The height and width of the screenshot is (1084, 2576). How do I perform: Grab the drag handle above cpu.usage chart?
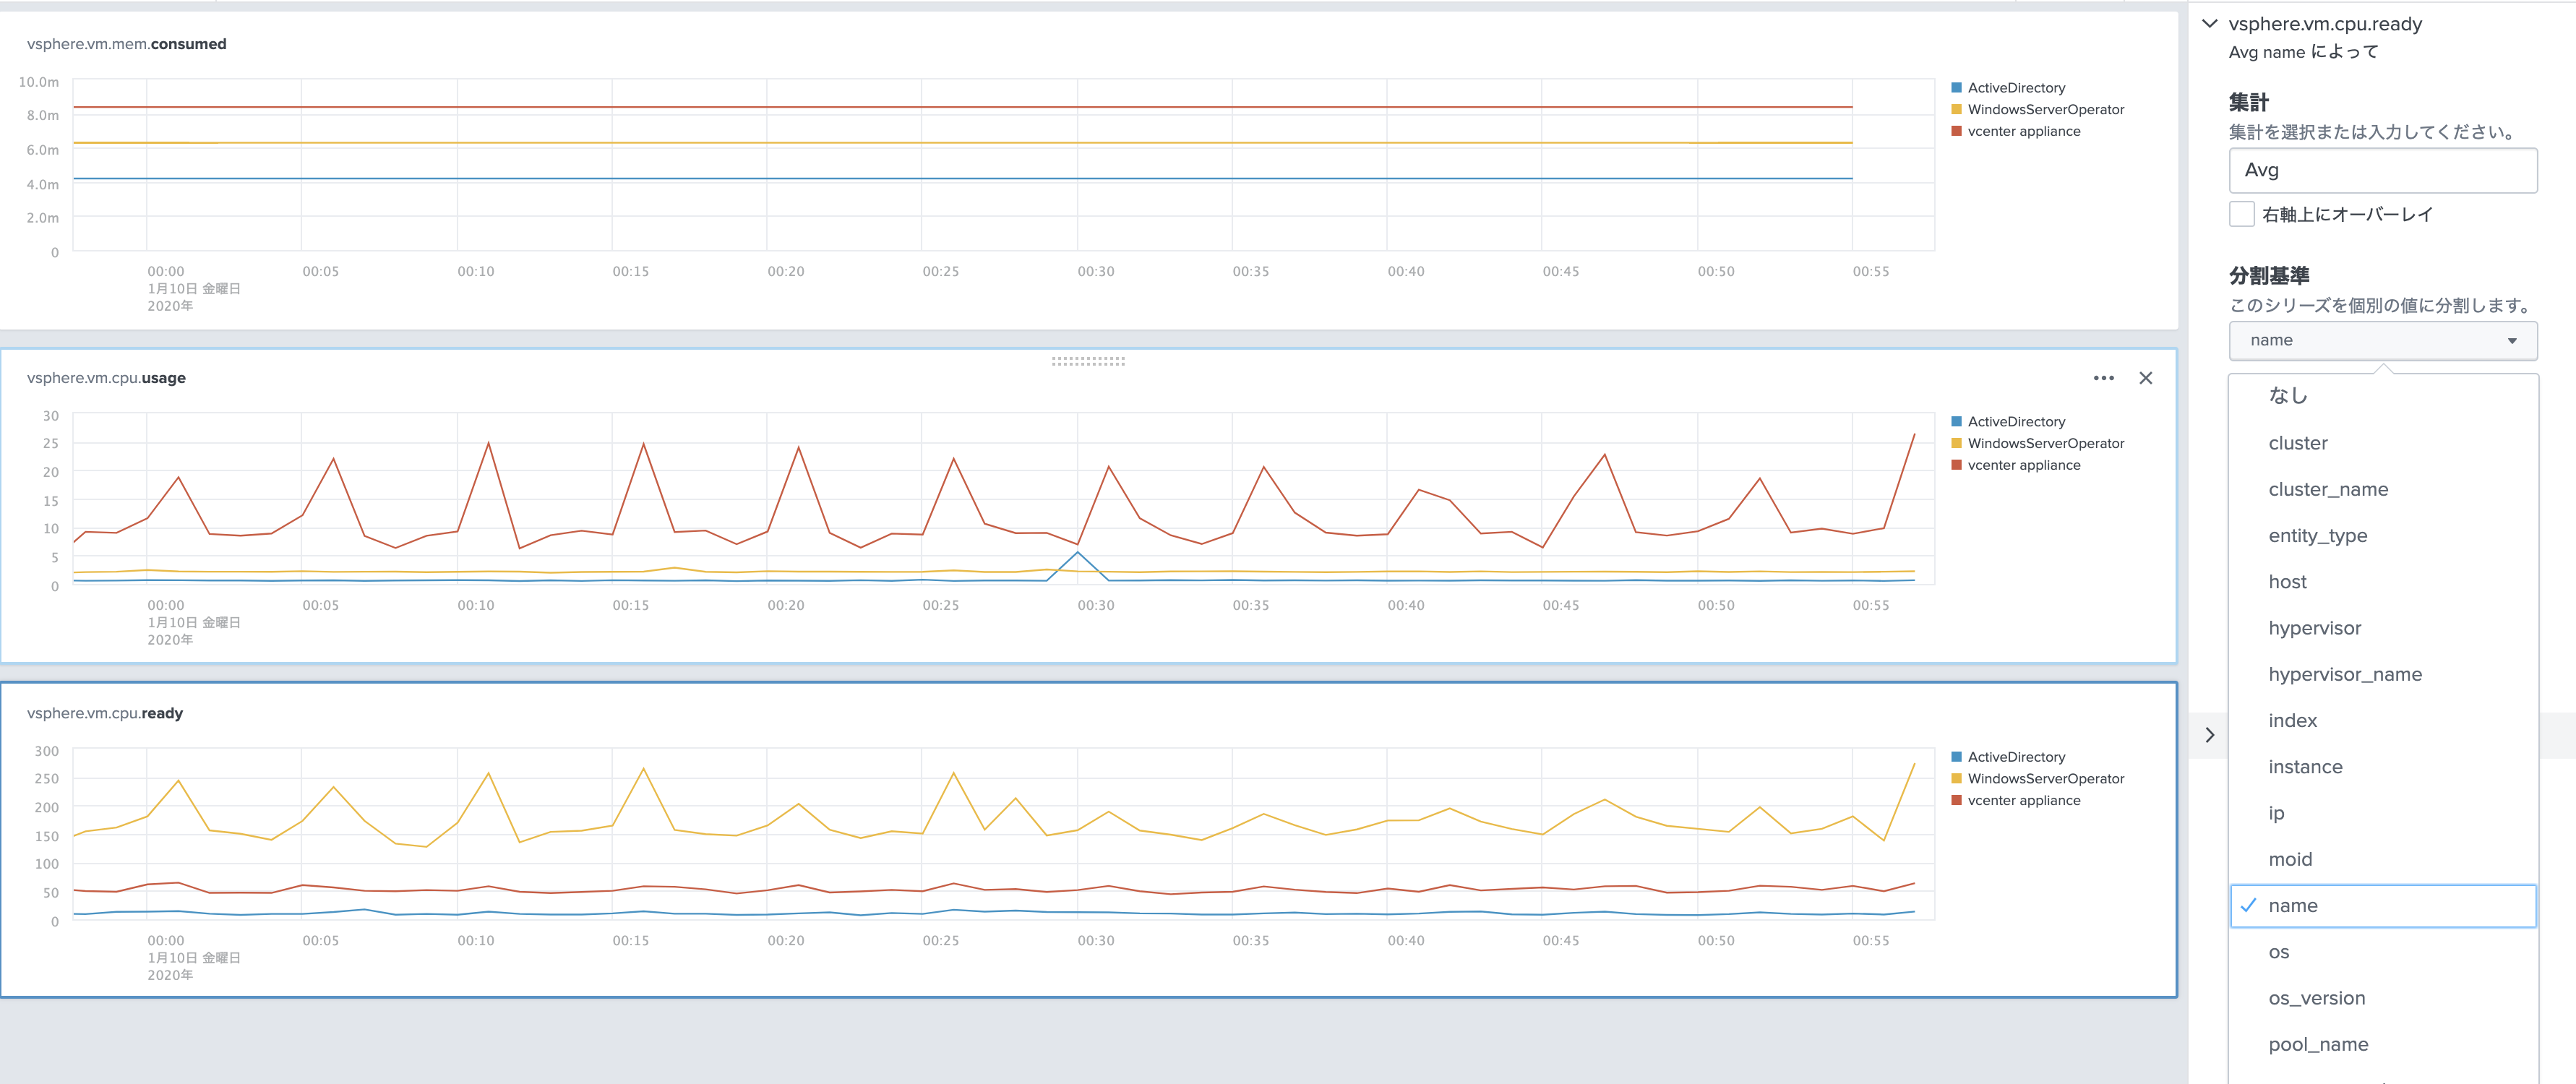1088,361
